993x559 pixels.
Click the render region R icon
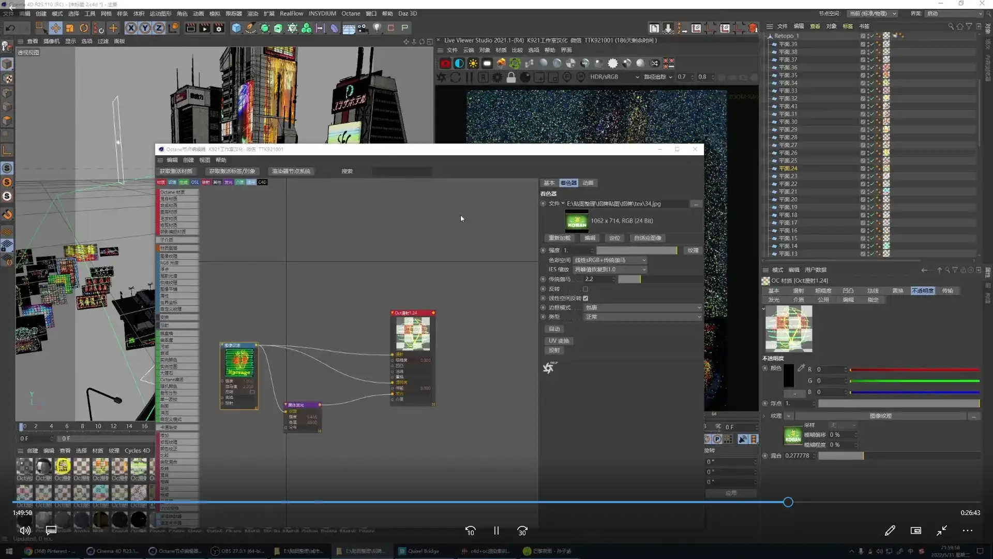click(483, 77)
